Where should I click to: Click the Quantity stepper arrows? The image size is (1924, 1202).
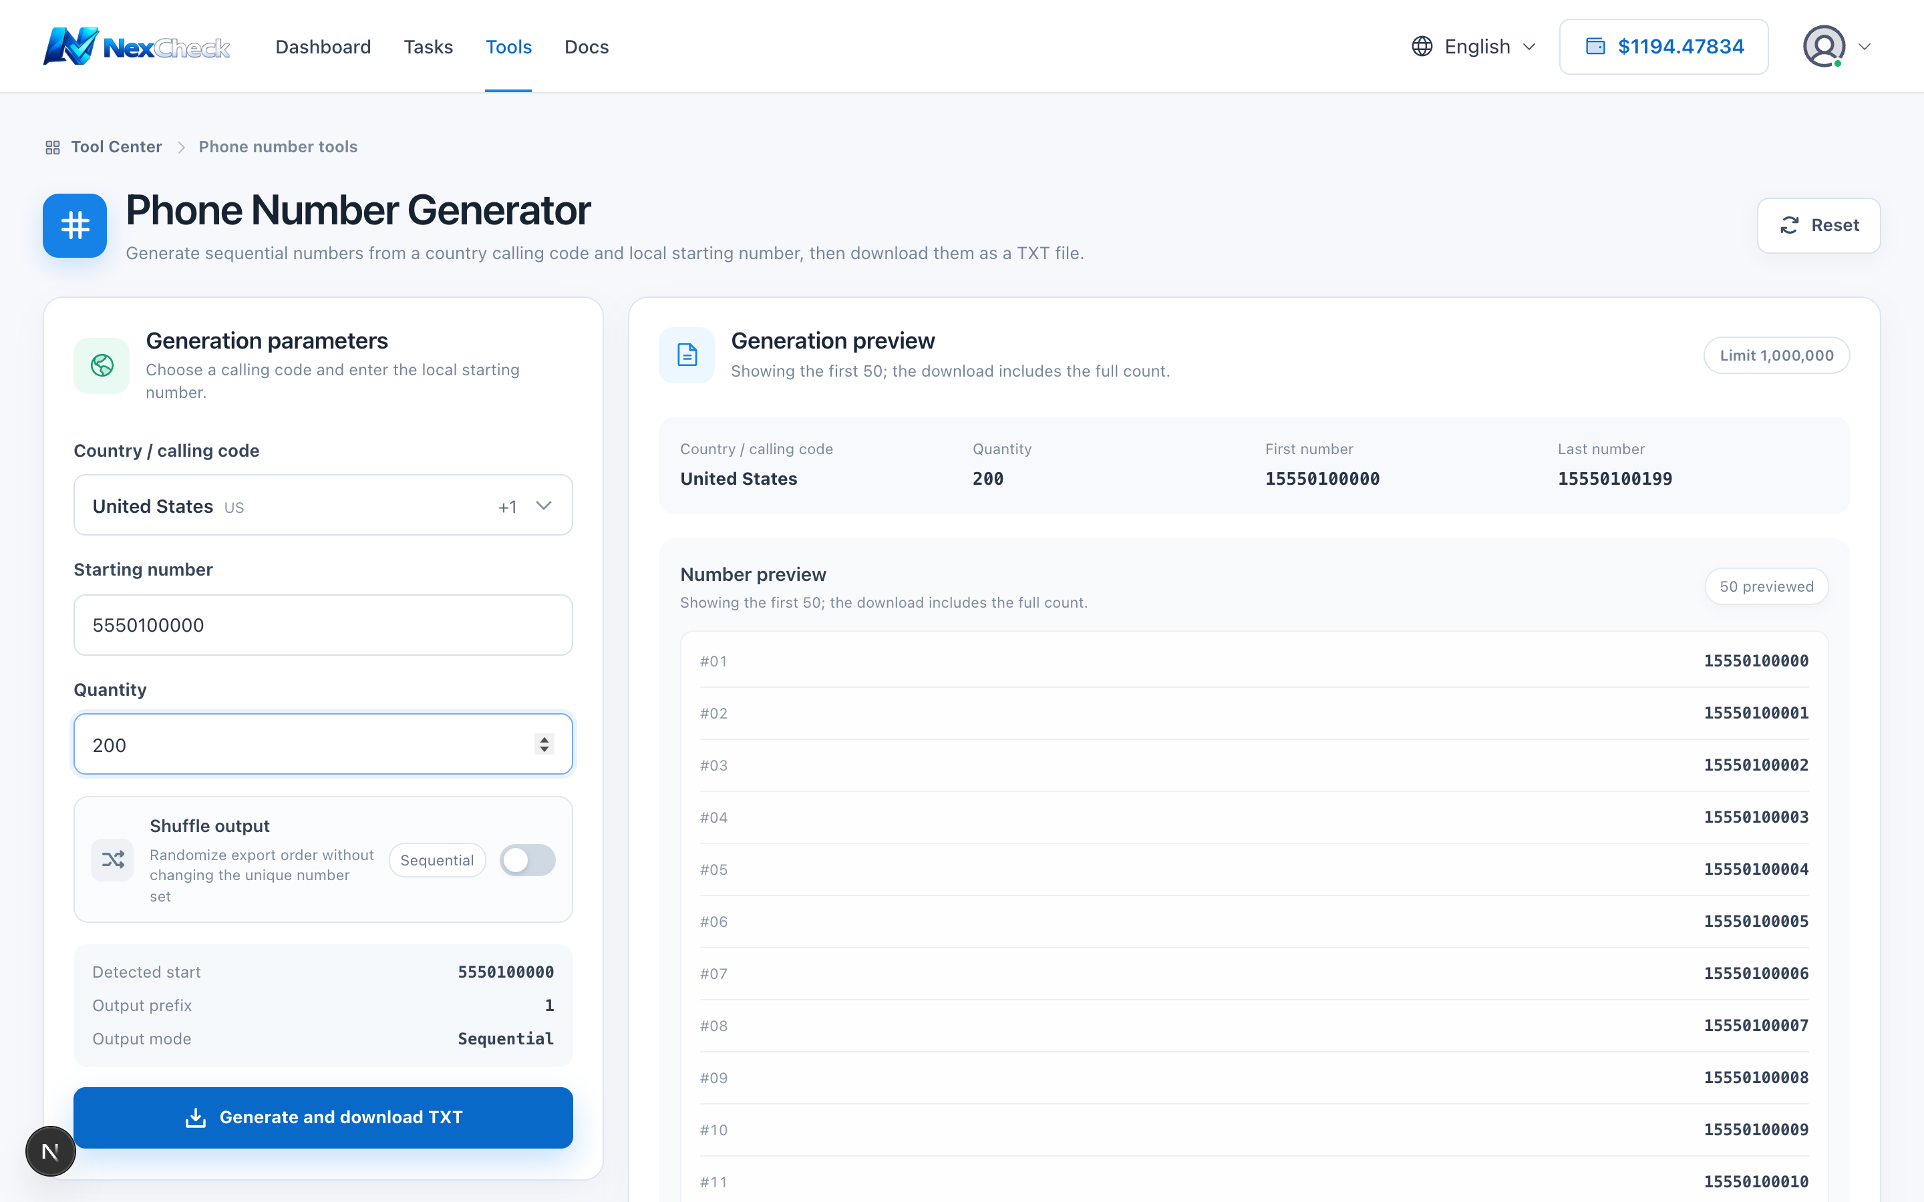pyautogui.click(x=544, y=744)
